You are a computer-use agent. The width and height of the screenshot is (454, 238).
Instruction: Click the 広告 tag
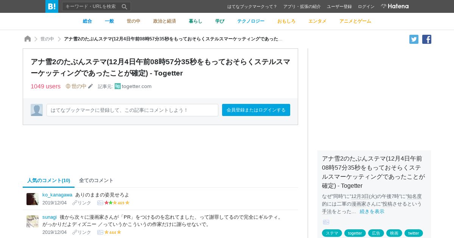(376, 233)
